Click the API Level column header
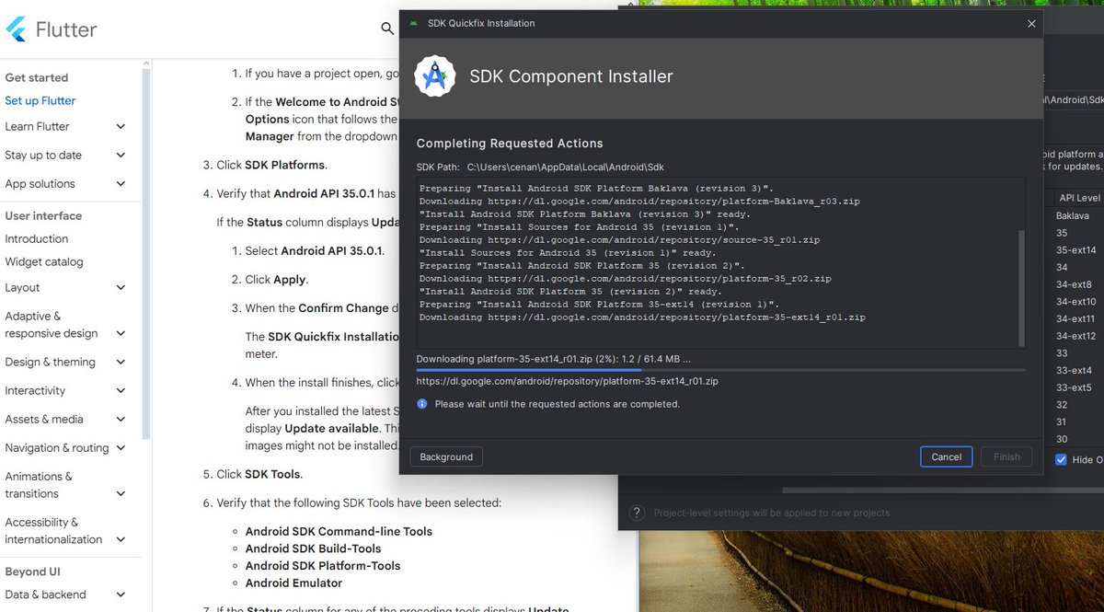The image size is (1104, 612). pyautogui.click(x=1079, y=198)
